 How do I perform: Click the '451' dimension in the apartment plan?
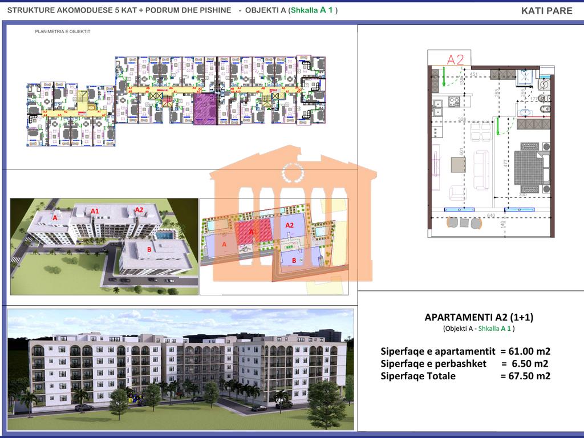point(473,75)
